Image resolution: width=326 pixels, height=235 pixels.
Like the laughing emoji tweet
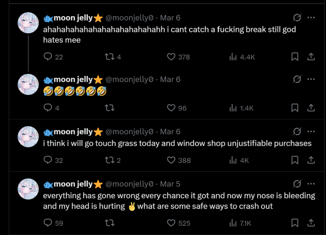[171, 108]
